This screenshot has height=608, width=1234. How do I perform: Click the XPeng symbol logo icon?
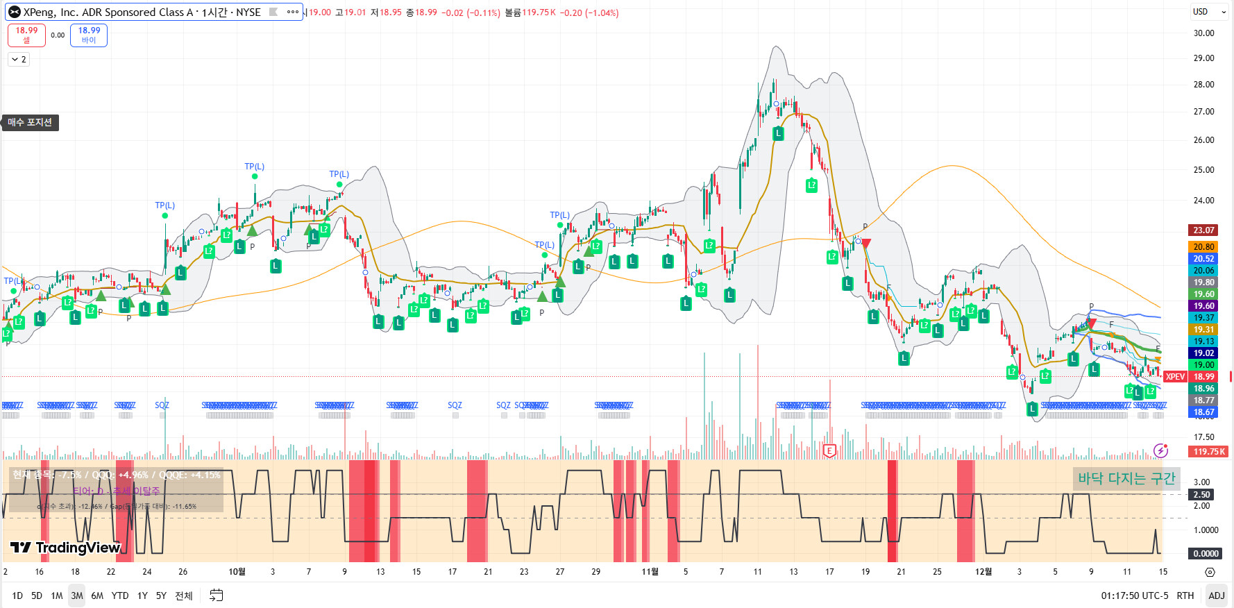point(14,12)
